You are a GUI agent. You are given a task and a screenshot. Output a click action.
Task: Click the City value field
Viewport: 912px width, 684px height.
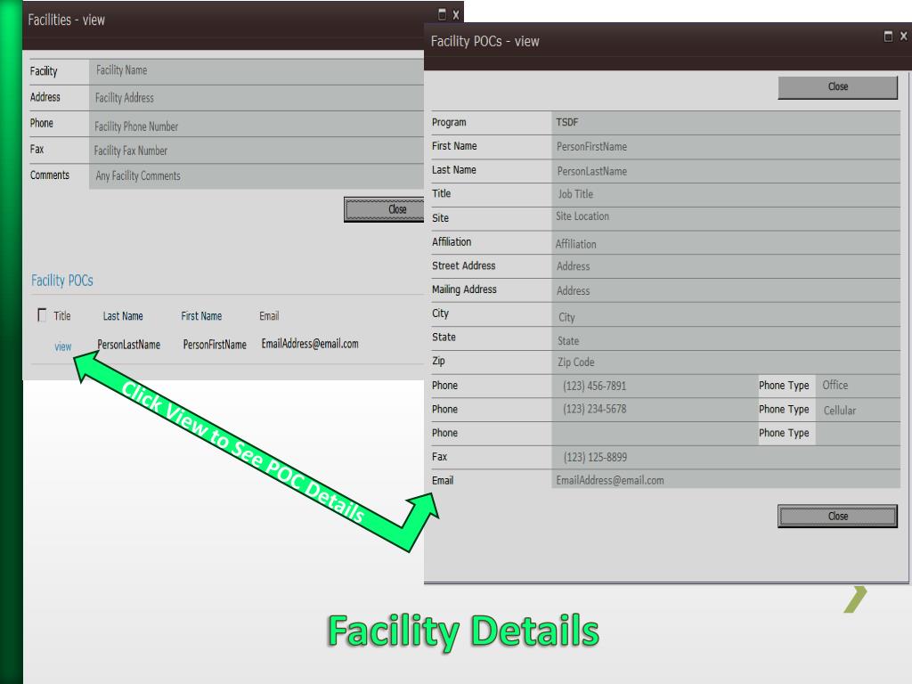point(726,314)
